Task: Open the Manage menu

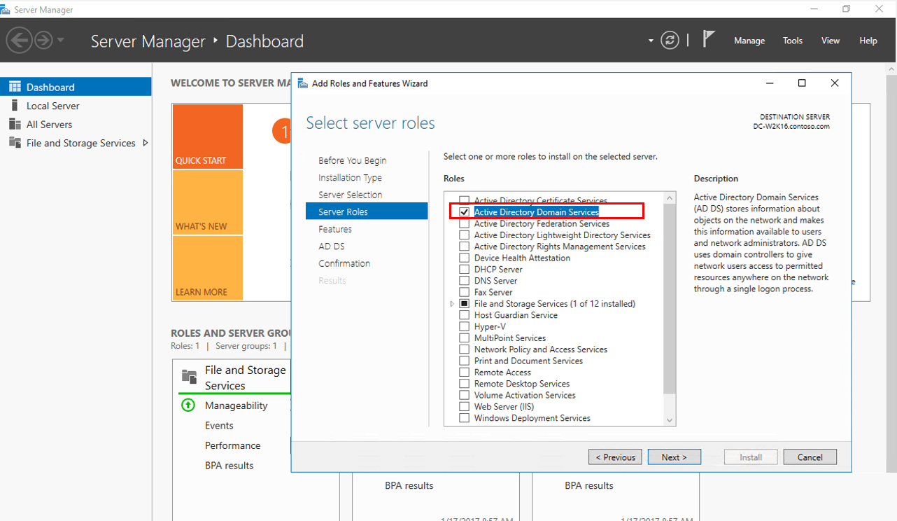Action: [x=749, y=41]
